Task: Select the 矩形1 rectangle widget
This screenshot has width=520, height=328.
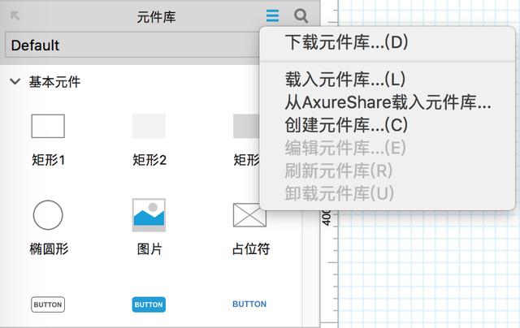Action: [48, 126]
